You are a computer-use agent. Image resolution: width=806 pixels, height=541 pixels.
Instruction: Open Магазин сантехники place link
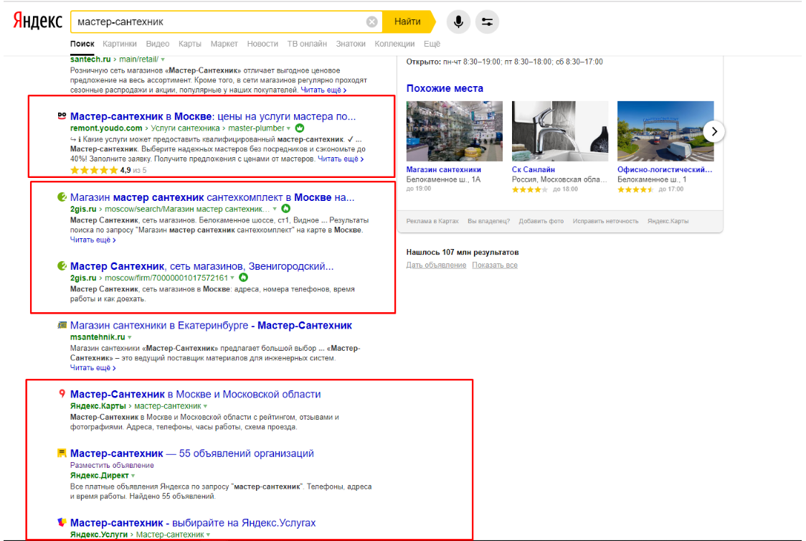coord(444,170)
